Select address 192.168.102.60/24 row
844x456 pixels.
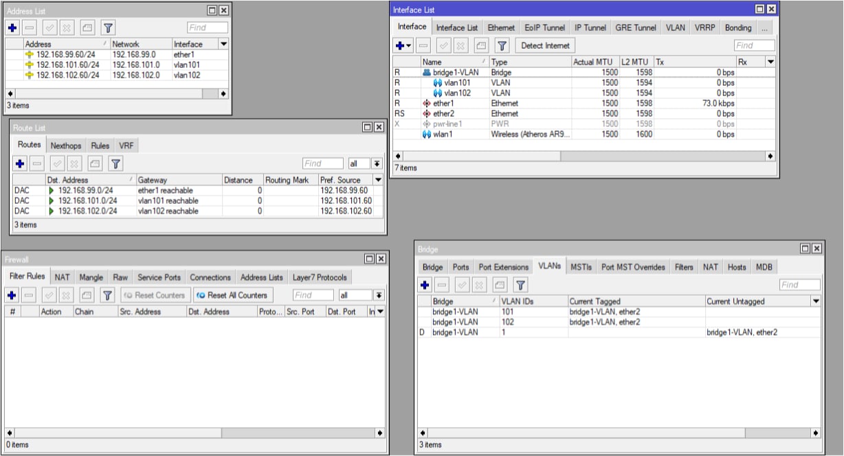coord(118,75)
